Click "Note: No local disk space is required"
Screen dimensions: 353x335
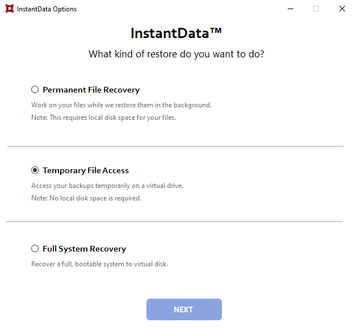[x=86, y=198]
